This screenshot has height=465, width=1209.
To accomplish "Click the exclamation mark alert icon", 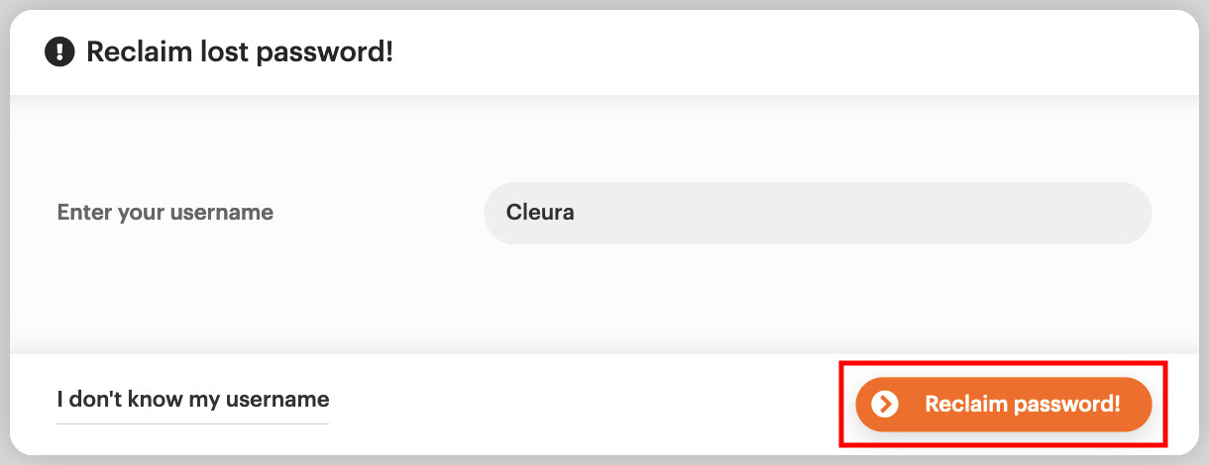I will (59, 51).
